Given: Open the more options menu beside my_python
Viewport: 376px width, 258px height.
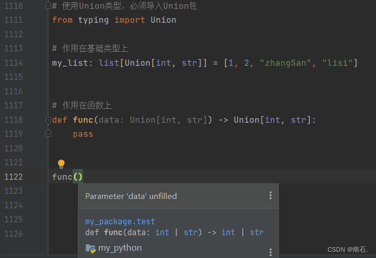Looking at the screenshot, I should tap(271, 252).
